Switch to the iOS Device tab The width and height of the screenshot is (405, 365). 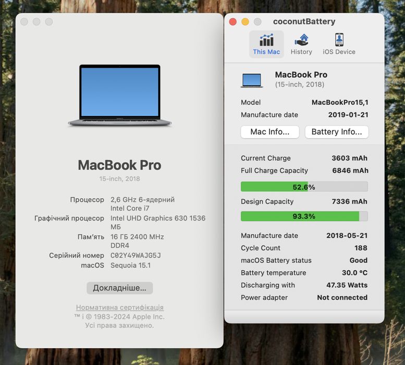tap(339, 44)
